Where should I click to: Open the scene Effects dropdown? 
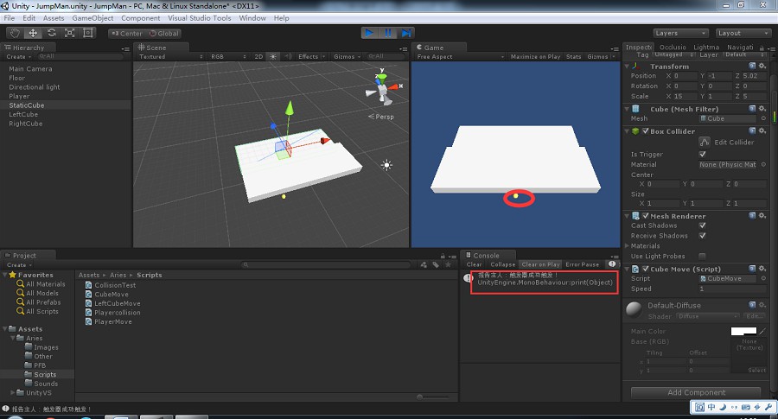click(x=311, y=56)
